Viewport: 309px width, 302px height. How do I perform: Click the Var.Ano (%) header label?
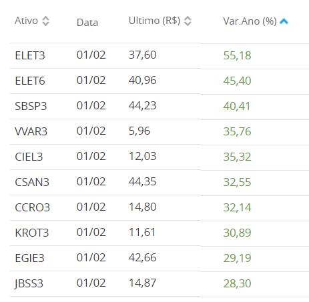tap(250, 21)
